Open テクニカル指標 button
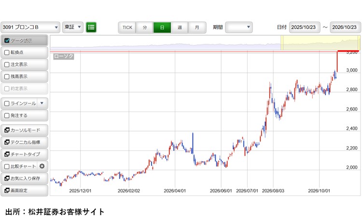362x219 pixels. coord(25,142)
